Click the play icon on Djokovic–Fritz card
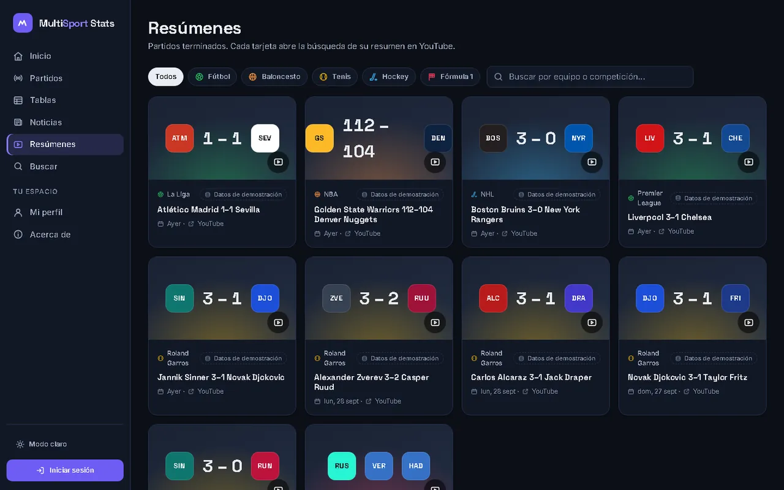This screenshot has width=784, height=490. 748,323
